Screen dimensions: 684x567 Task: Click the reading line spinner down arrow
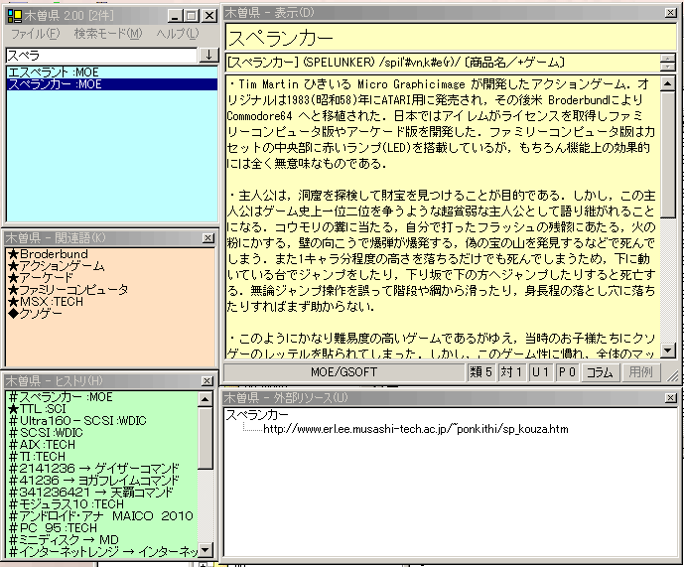(667, 67)
